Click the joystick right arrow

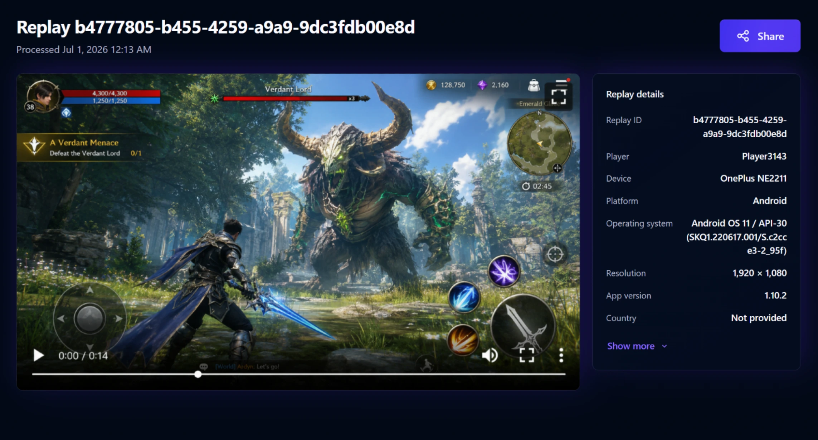[x=118, y=318]
